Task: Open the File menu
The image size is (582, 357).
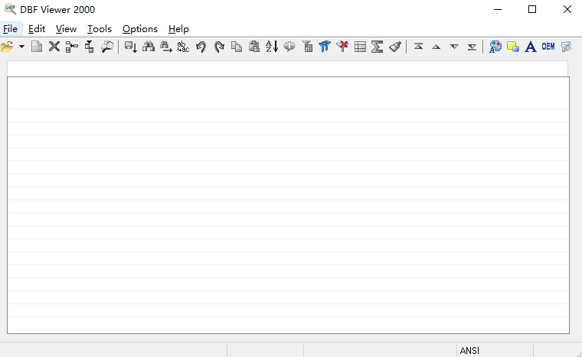Action: pos(10,29)
